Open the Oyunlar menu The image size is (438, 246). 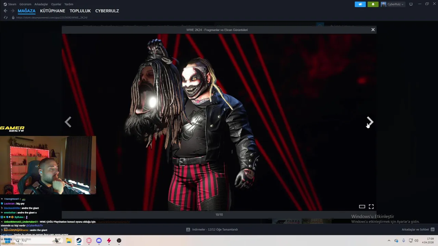(x=56, y=4)
